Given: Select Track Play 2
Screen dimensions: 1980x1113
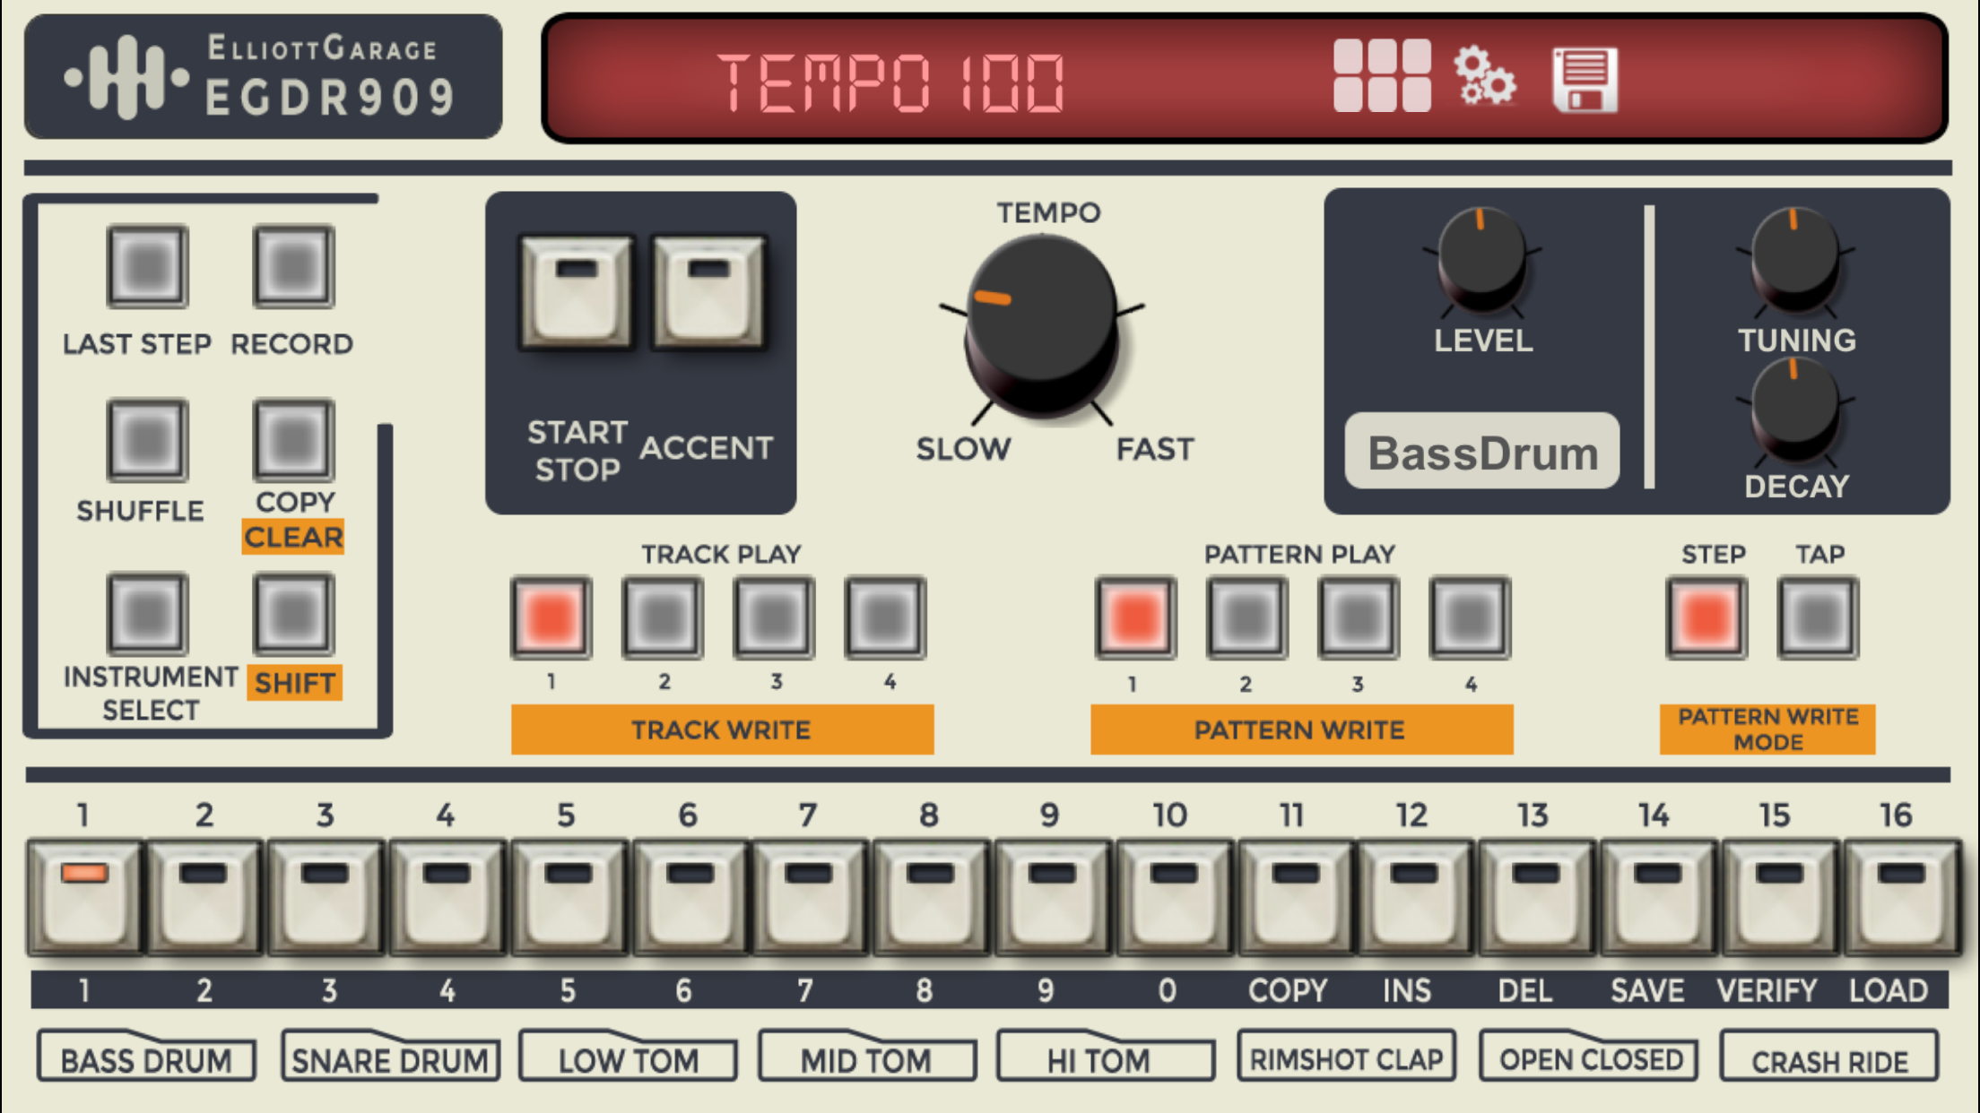Looking at the screenshot, I should tap(663, 618).
